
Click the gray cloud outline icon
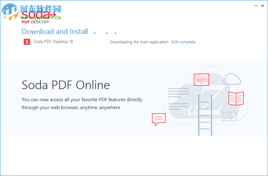pos(232,79)
